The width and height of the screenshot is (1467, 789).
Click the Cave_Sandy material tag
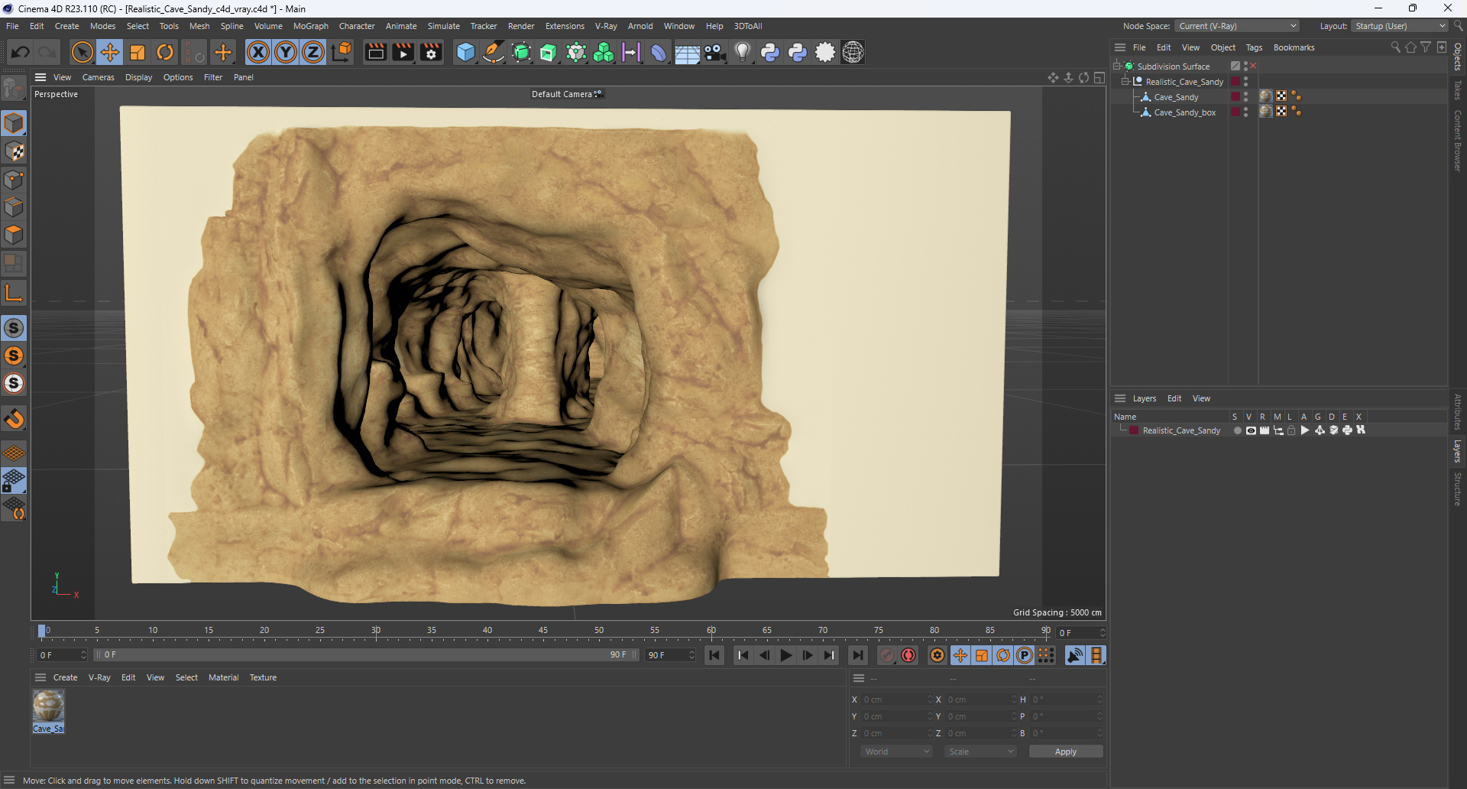click(1266, 96)
